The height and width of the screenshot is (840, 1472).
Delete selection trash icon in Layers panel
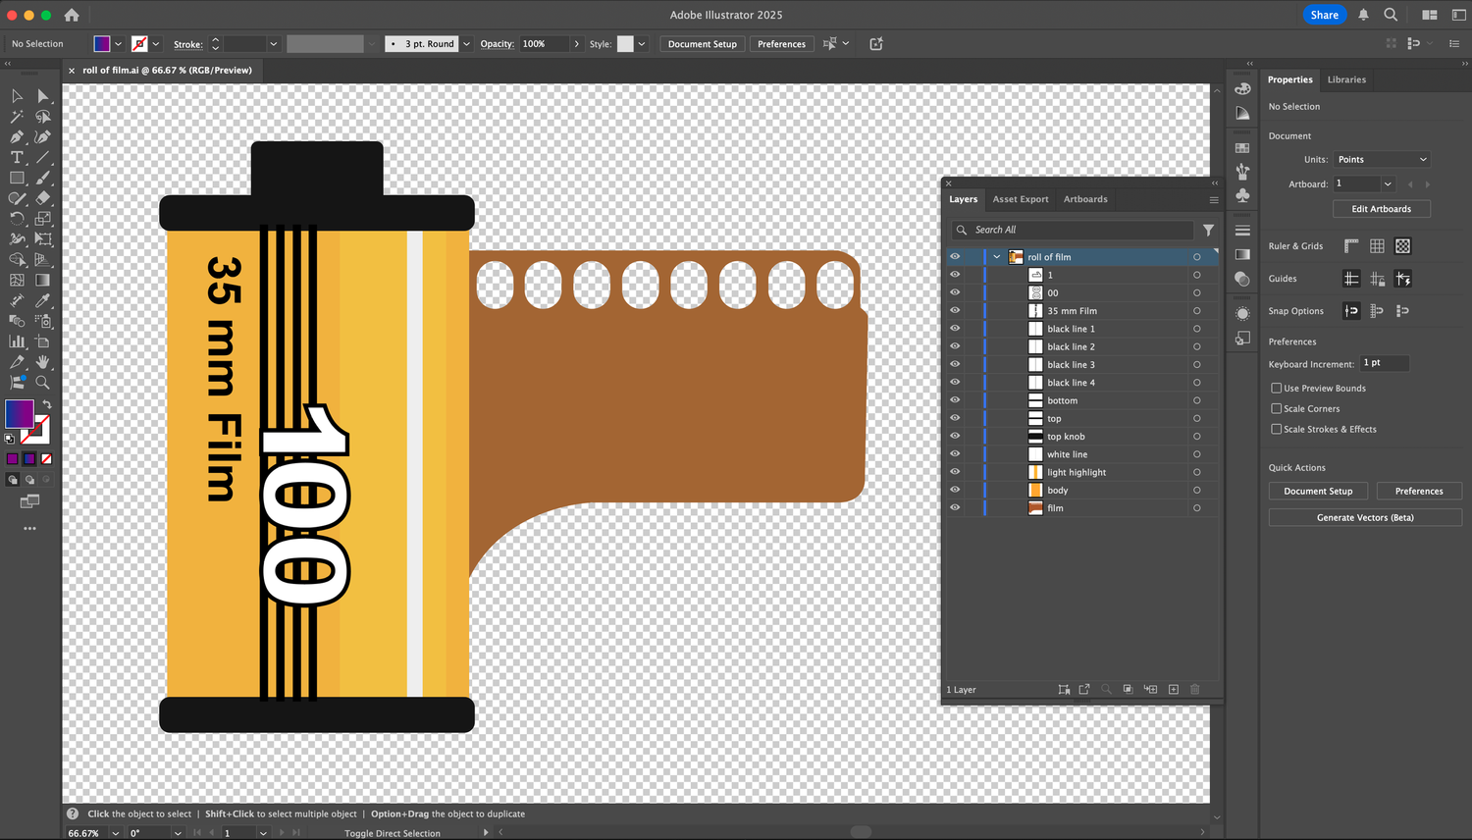point(1195,689)
